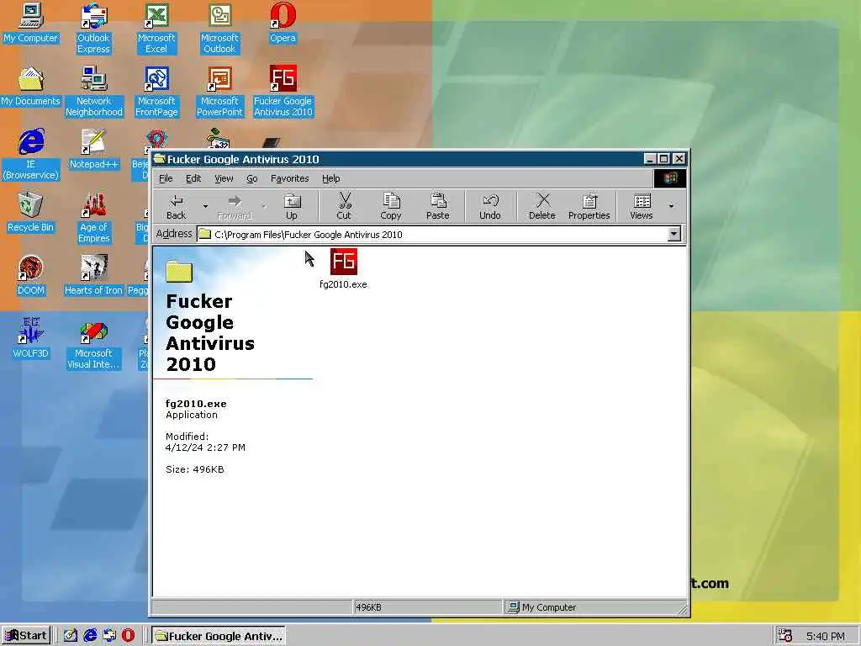861x646 pixels.
Task: Click the Show Desktop Quick Launch icon
Action: click(x=71, y=636)
